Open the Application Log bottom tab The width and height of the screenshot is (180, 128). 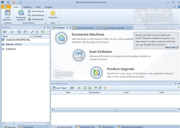tap(86, 127)
